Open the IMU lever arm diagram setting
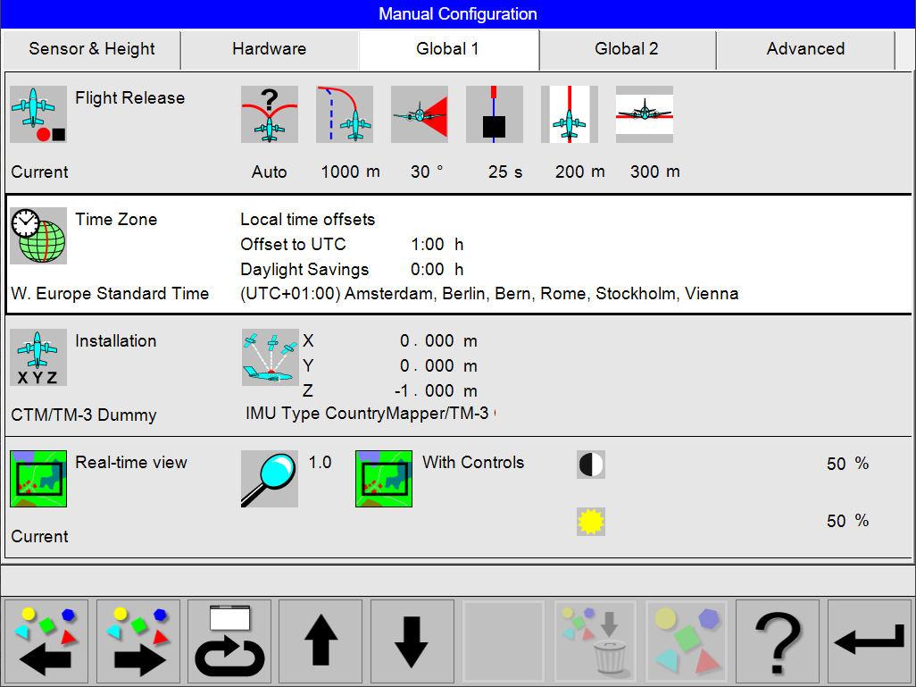The height and width of the screenshot is (687, 916). (269, 357)
